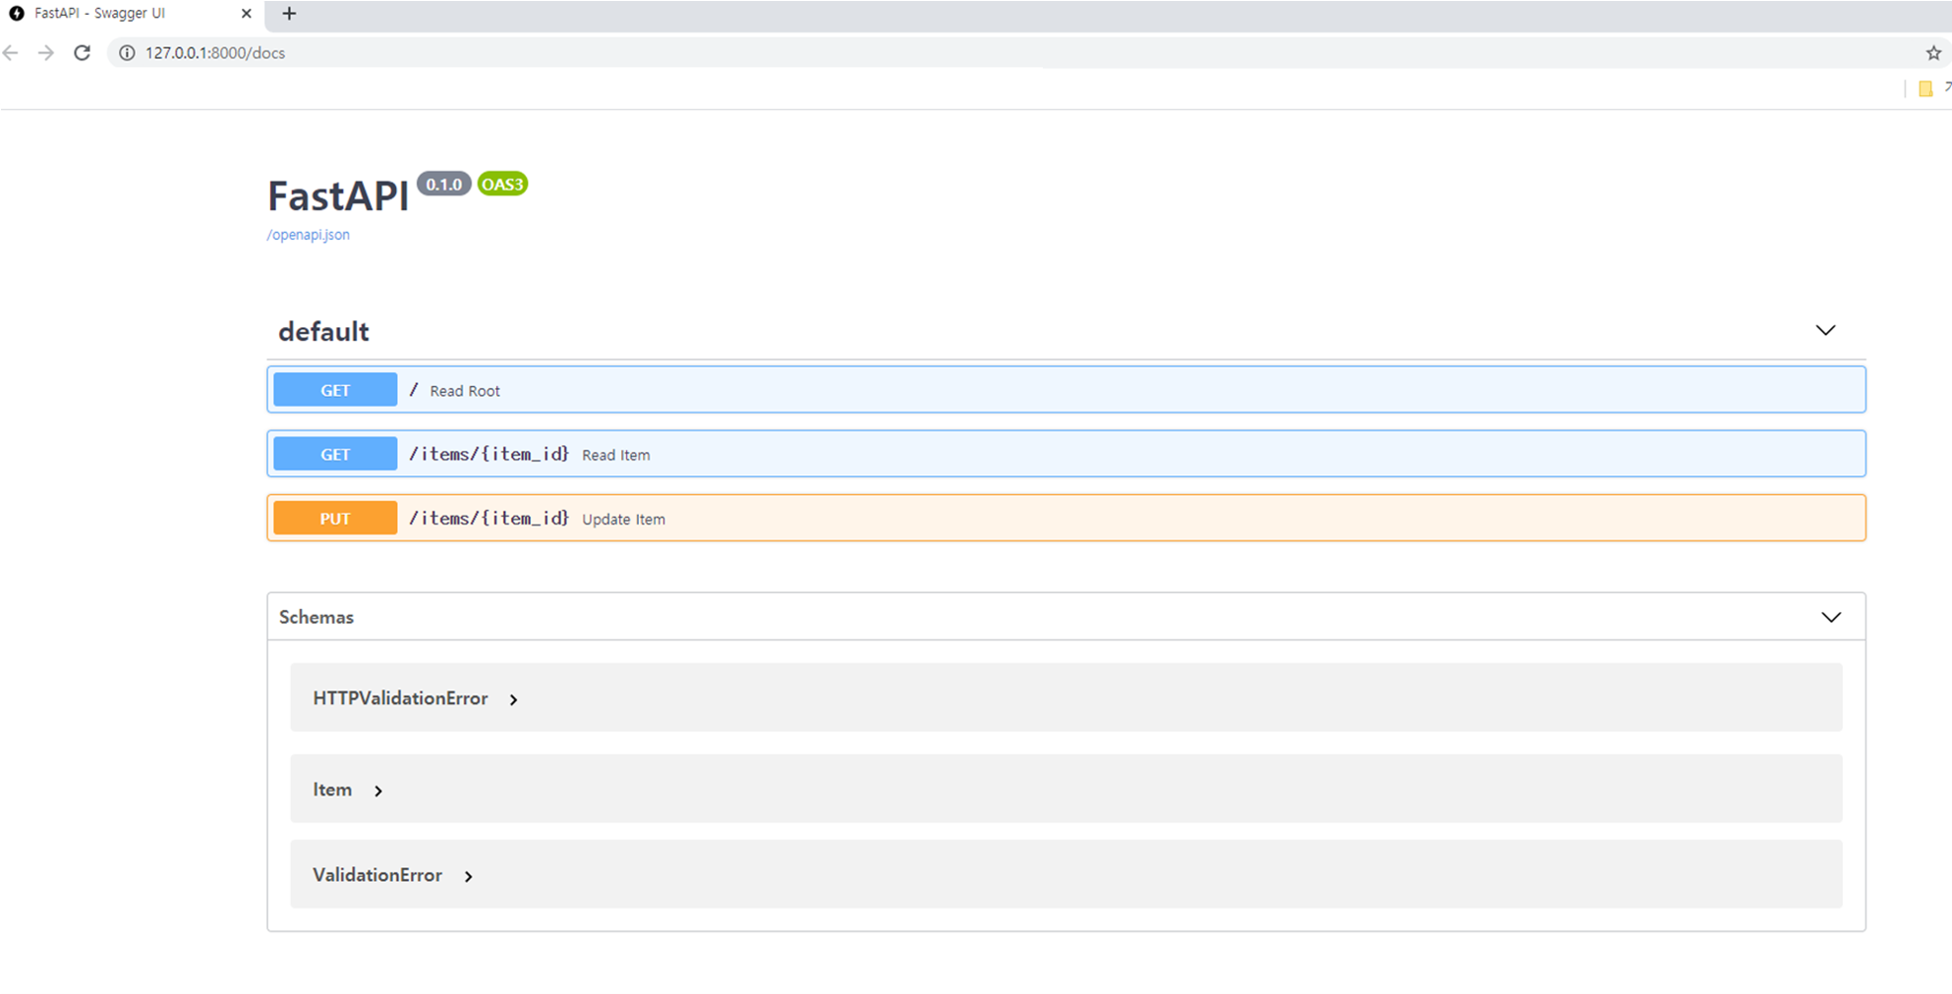Click the browser back arrow
Image resolution: width=1952 pixels, height=994 pixels.
(x=11, y=53)
